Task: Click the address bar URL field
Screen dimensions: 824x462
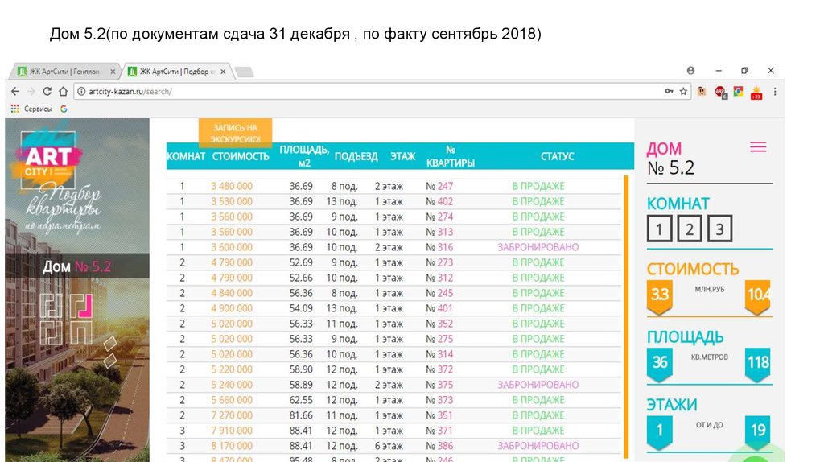Action: coord(362,92)
